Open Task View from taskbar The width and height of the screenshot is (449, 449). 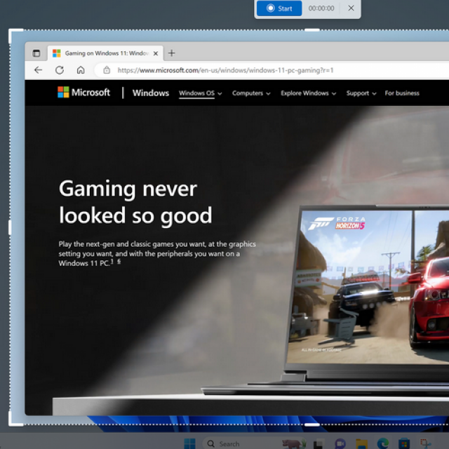tap(319, 443)
